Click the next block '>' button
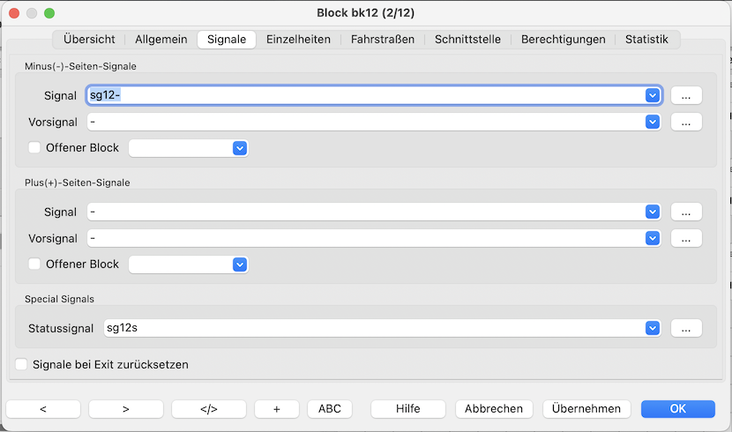 125,409
